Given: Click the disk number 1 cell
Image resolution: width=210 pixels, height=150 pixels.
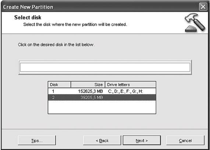Looking at the screenshot, I should 53,91.
